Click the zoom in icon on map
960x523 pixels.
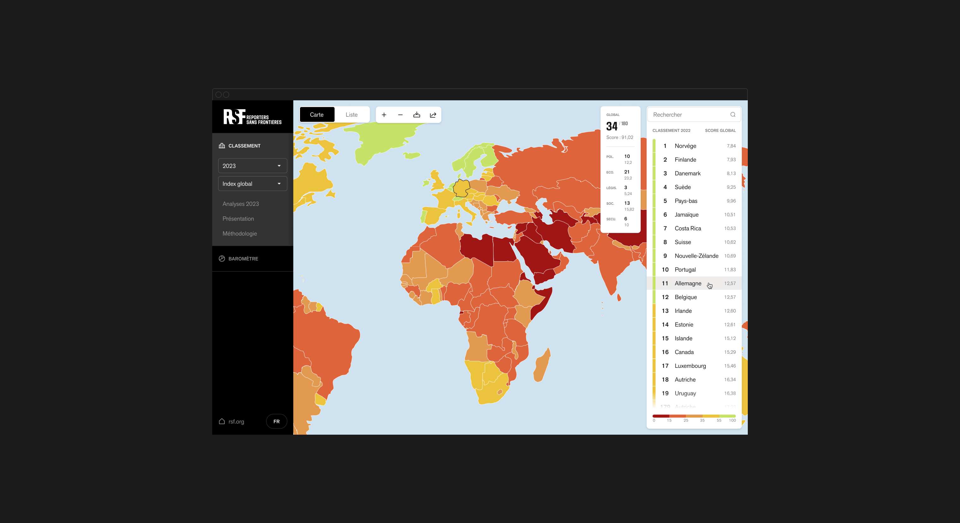point(384,115)
